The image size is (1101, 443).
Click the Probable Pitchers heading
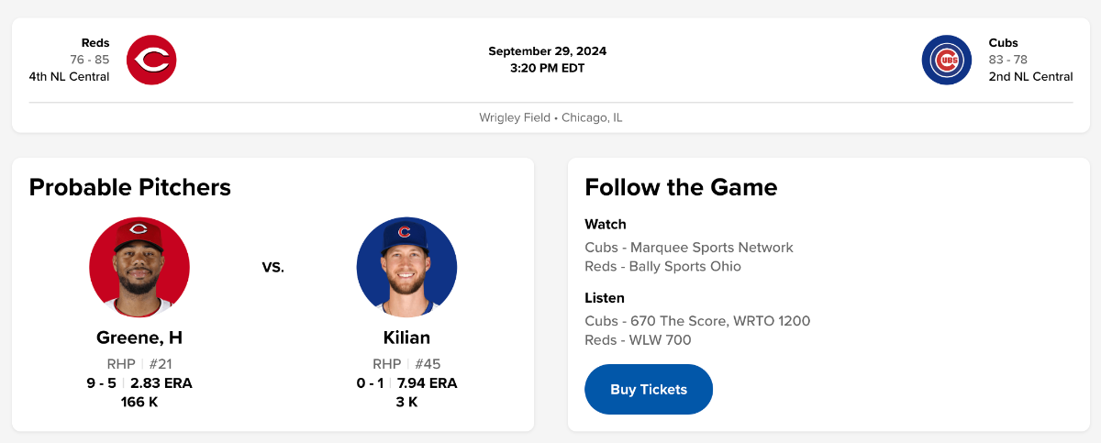click(x=129, y=187)
